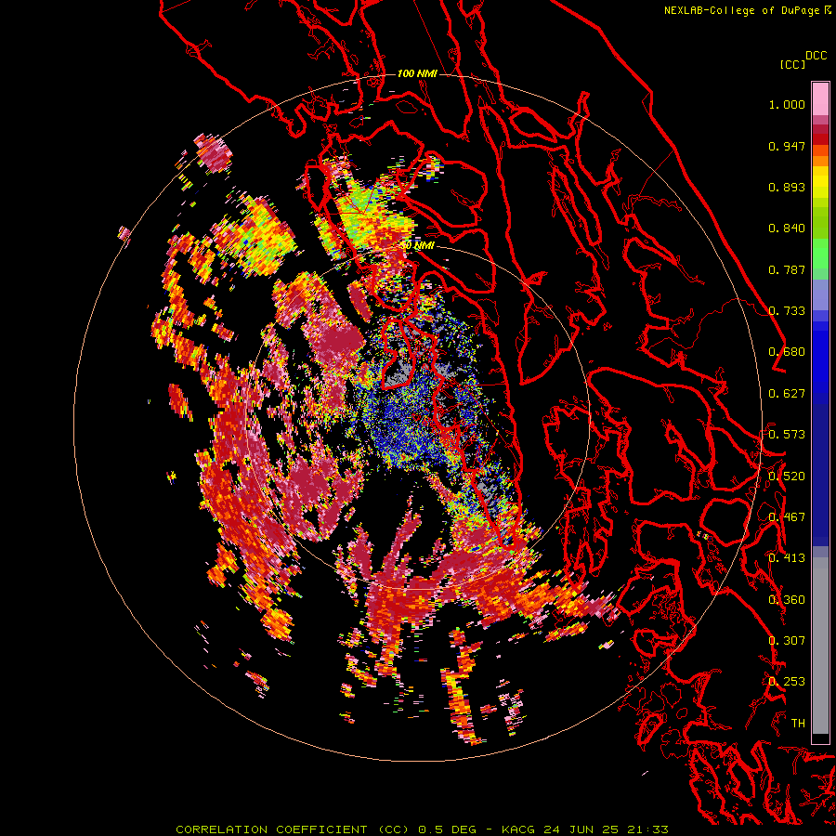Select the 0.307 value on the color scale
Viewport: 836px width, 836px height.
787,641
